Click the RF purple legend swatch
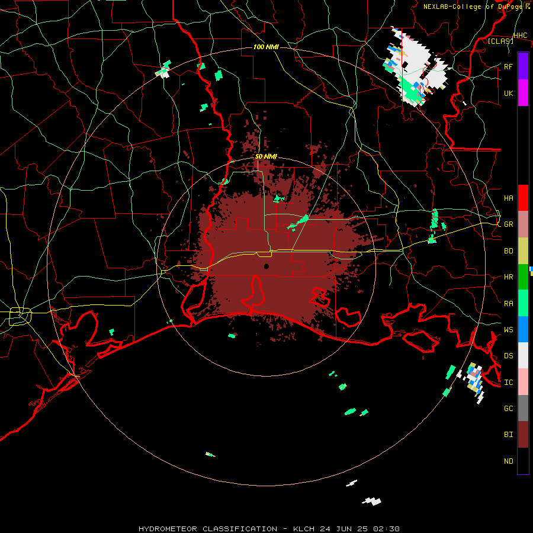This screenshot has width=533, height=533. 523,66
